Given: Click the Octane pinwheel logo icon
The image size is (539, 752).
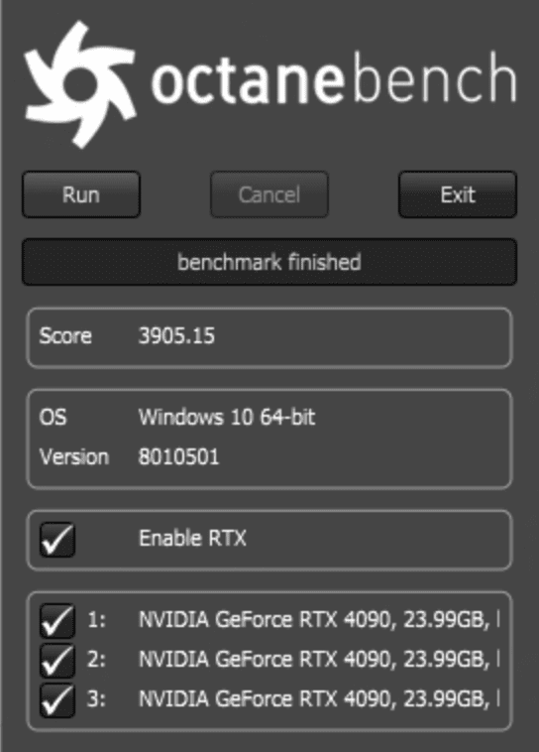Looking at the screenshot, I should tap(79, 84).
